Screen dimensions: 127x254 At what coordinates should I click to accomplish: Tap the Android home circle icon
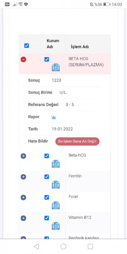[63, 246]
